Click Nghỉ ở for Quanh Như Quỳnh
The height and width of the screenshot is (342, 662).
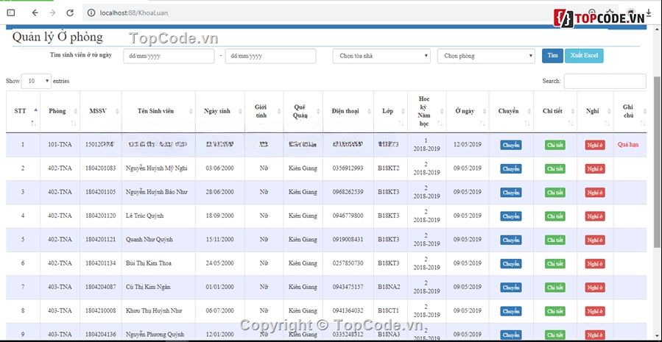(x=595, y=240)
